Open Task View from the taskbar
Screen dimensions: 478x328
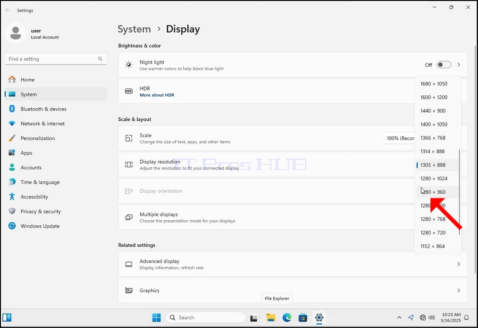(x=254, y=318)
